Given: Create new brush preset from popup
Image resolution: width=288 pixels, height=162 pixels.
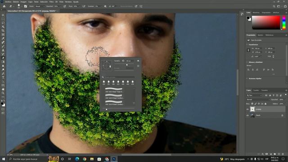Looking at the screenshot, I should coord(138,66).
